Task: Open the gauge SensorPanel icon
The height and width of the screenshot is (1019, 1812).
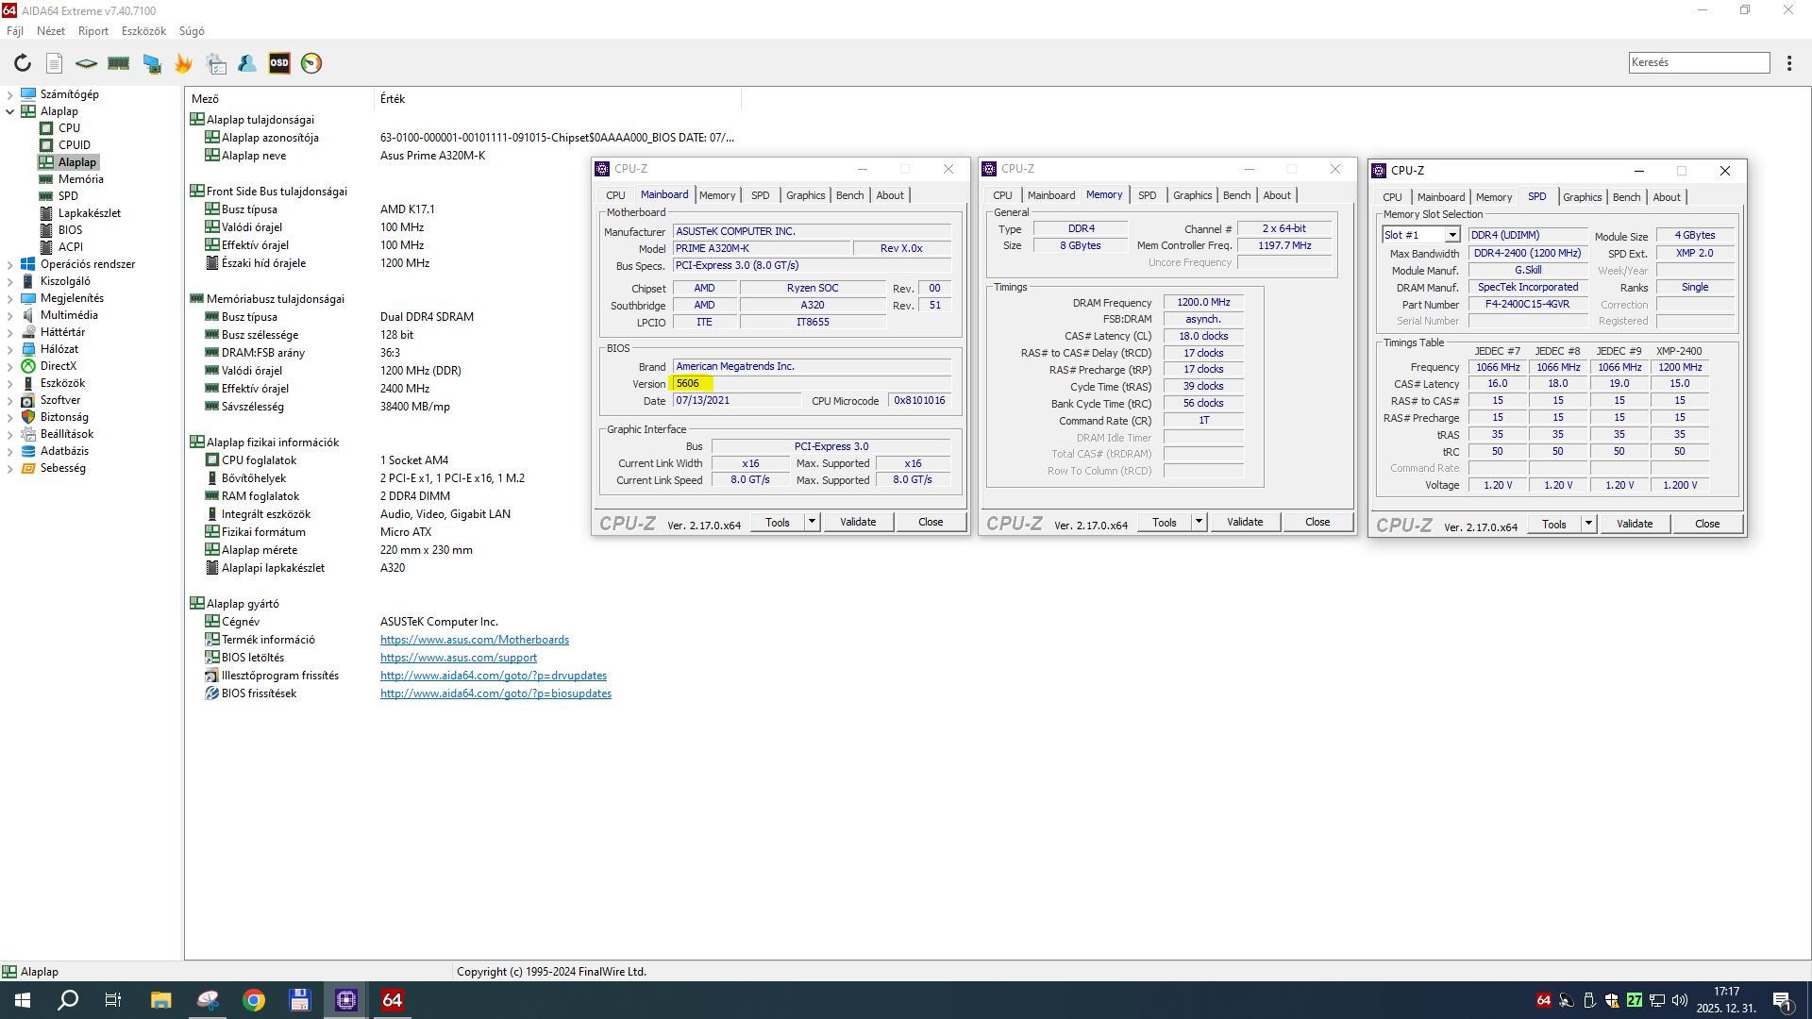Action: 311,63
